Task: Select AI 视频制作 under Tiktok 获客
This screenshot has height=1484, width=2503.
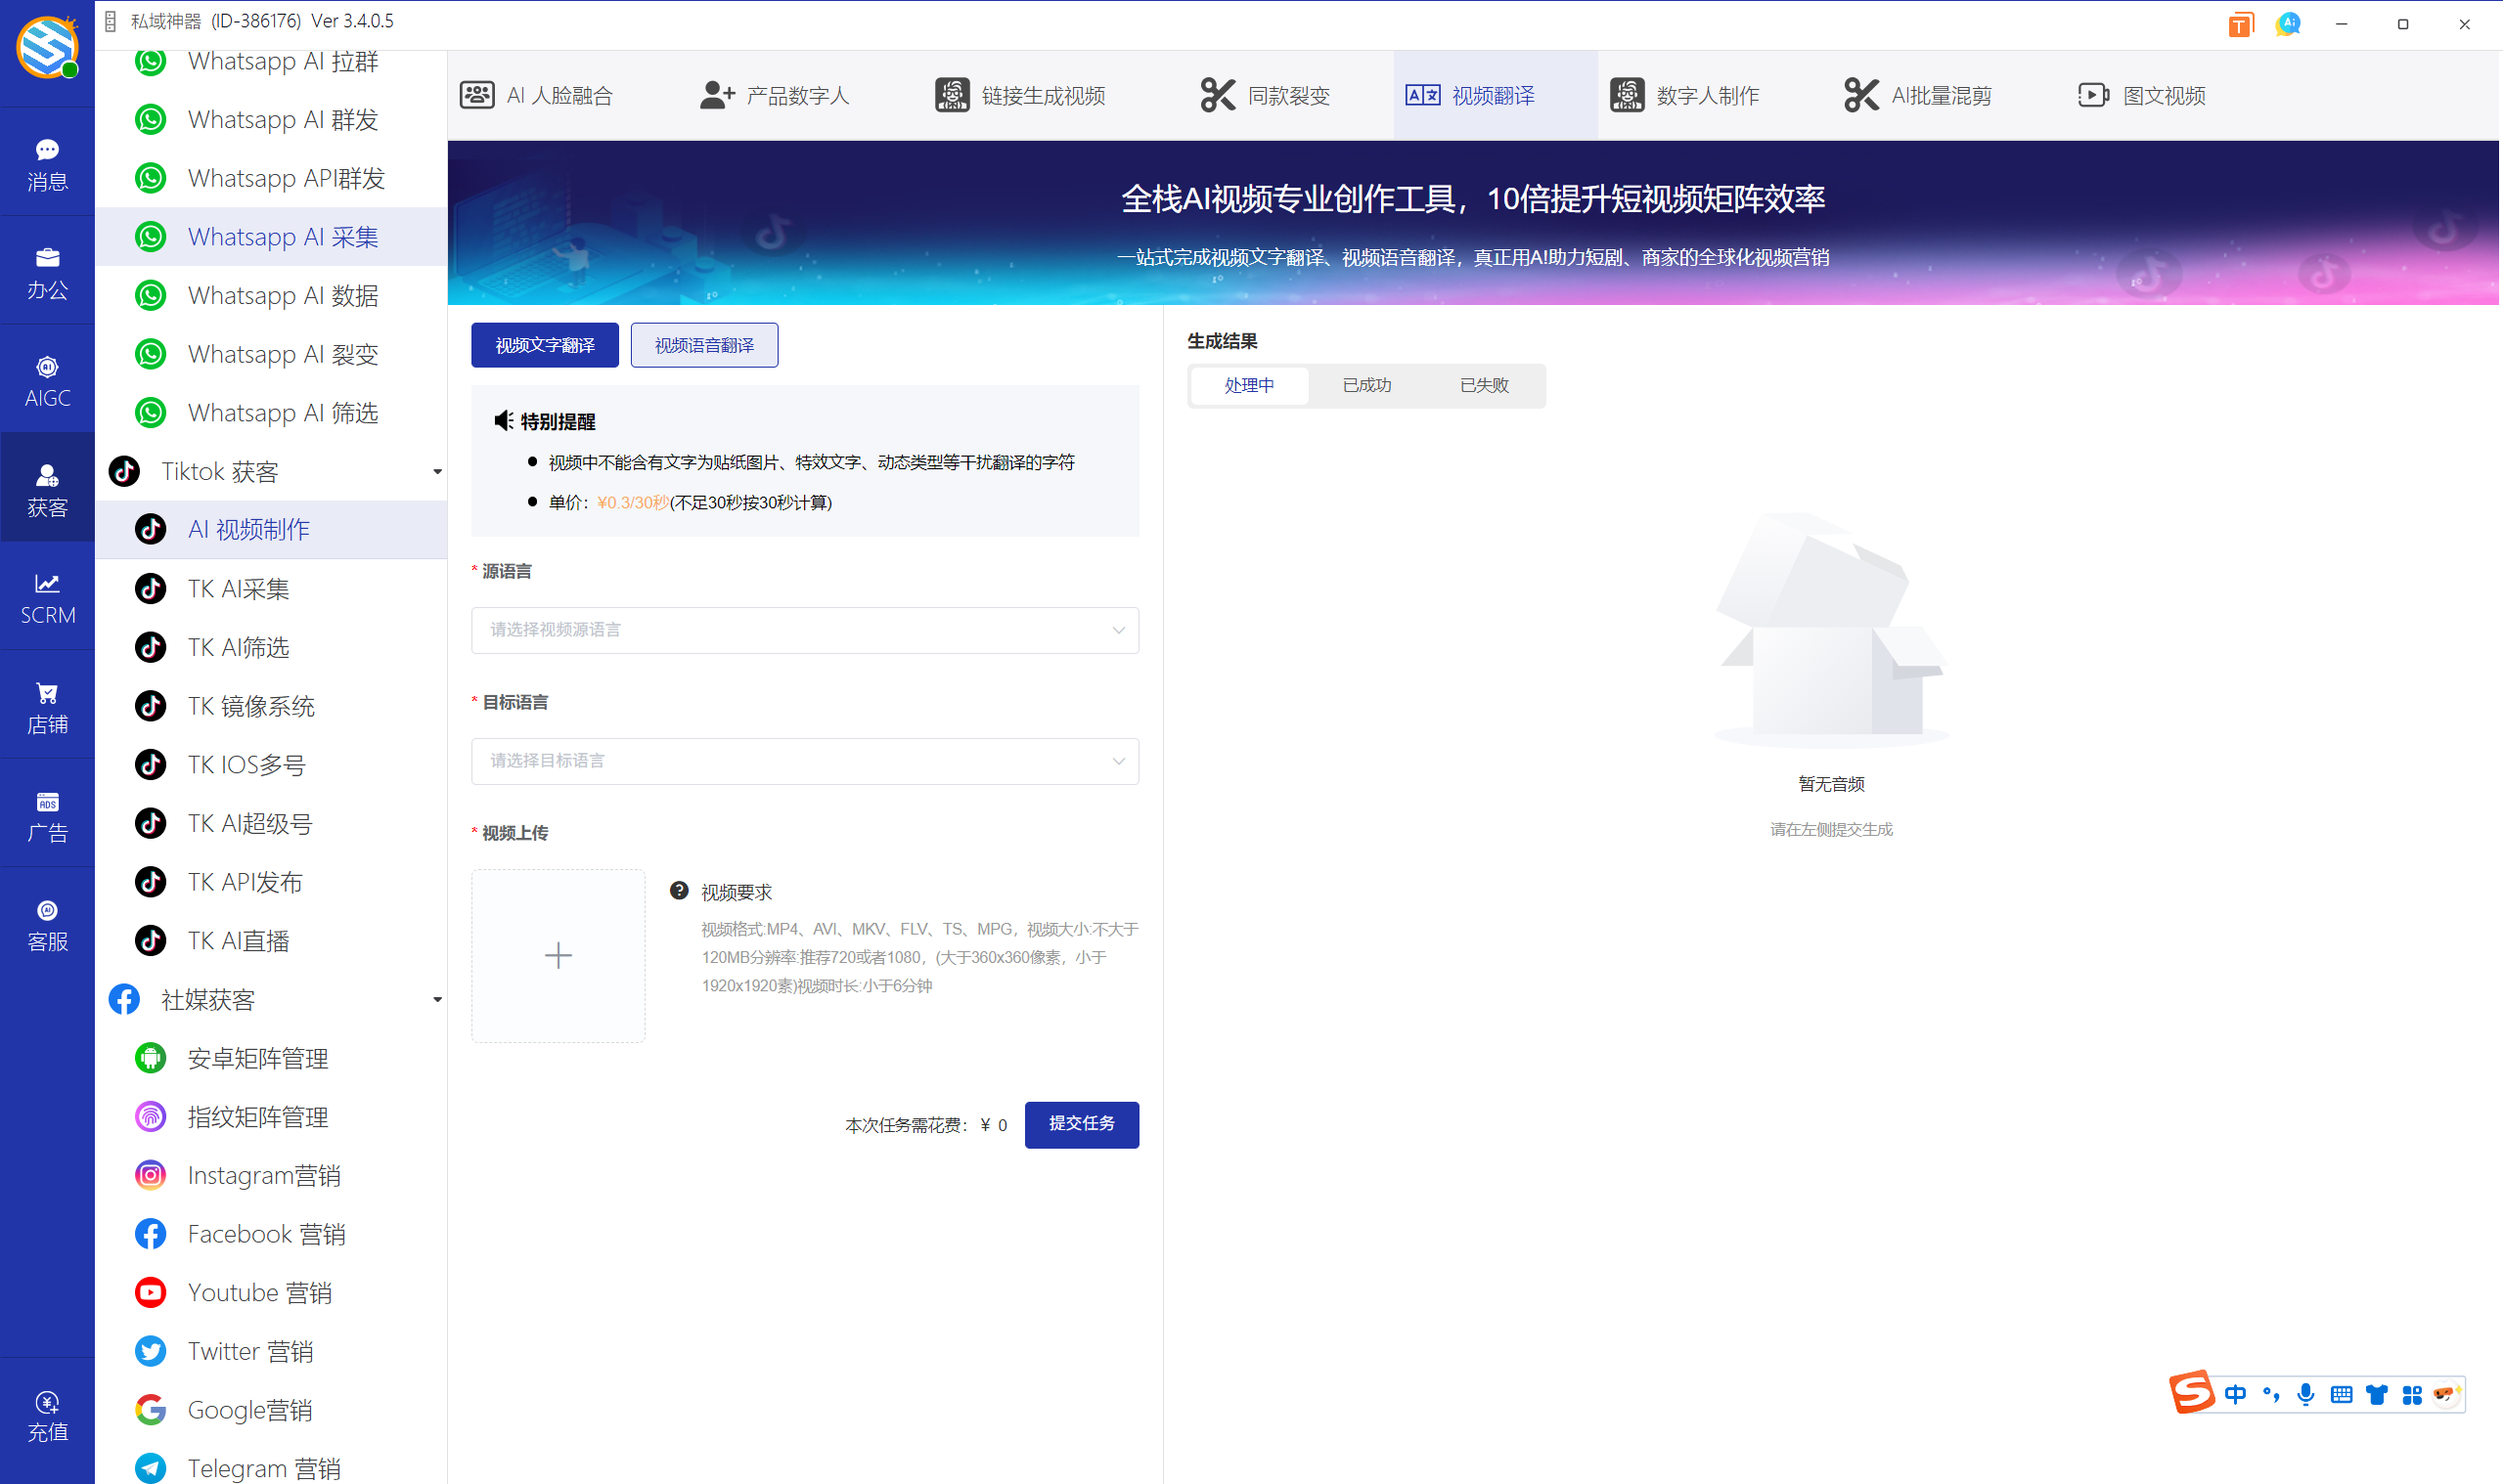Action: click(x=248, y=529)
